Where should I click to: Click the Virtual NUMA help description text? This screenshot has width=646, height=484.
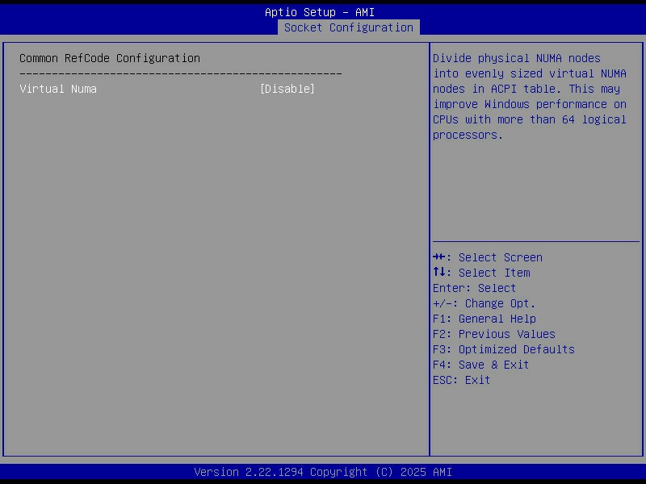pyautogui.click(x=529, y=97)
